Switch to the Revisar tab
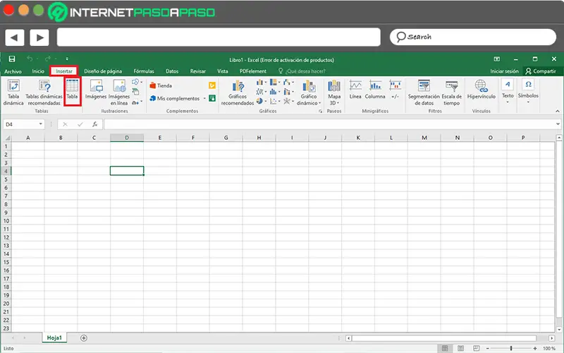The image size is (564, 353). coord(198,71)
